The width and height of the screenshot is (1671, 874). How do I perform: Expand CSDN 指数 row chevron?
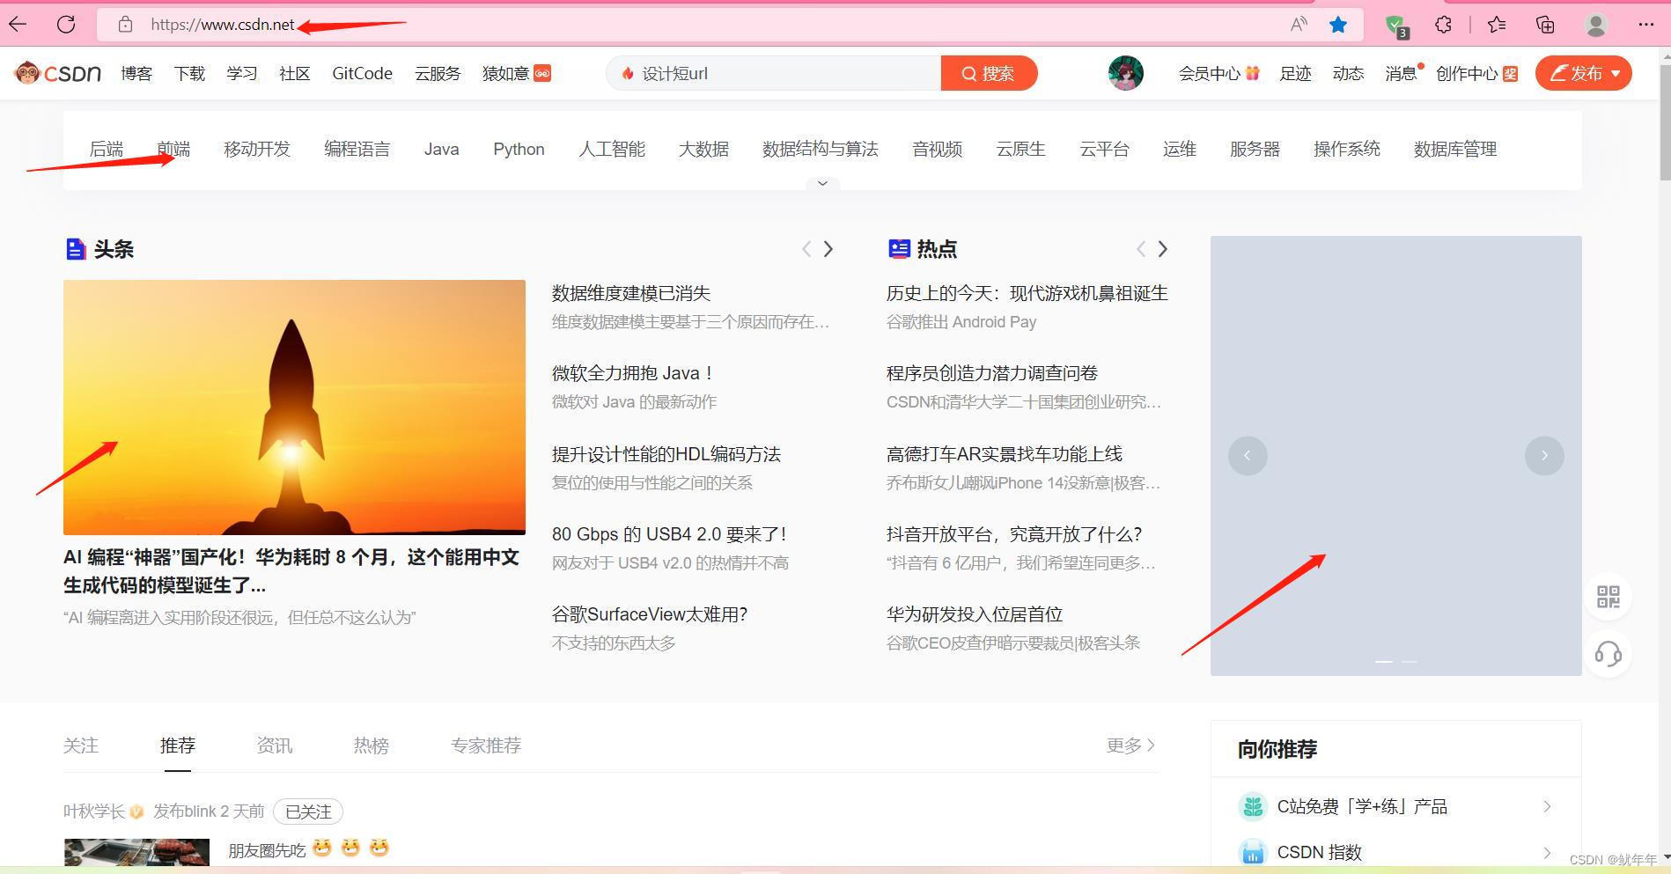1547,852
